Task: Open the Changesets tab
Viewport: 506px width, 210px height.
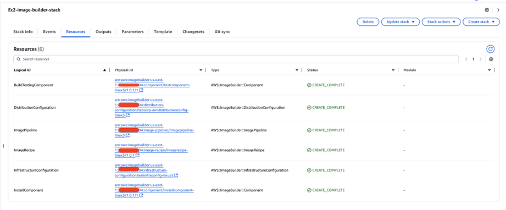Action: click(x=193, y=32)
